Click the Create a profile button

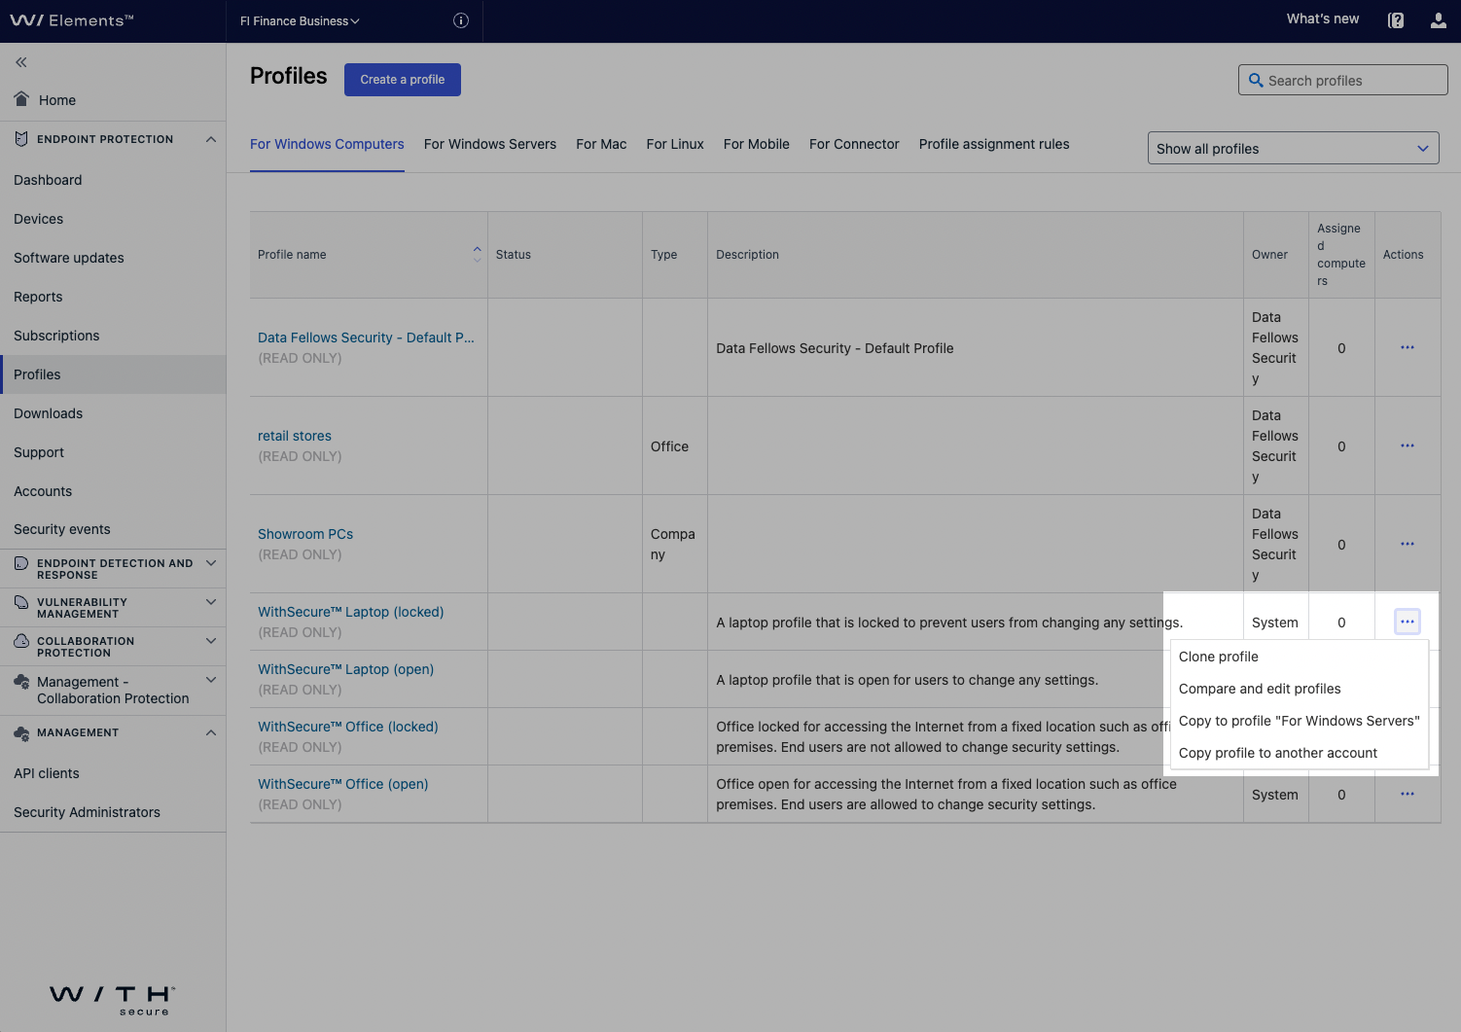point(402,79)
